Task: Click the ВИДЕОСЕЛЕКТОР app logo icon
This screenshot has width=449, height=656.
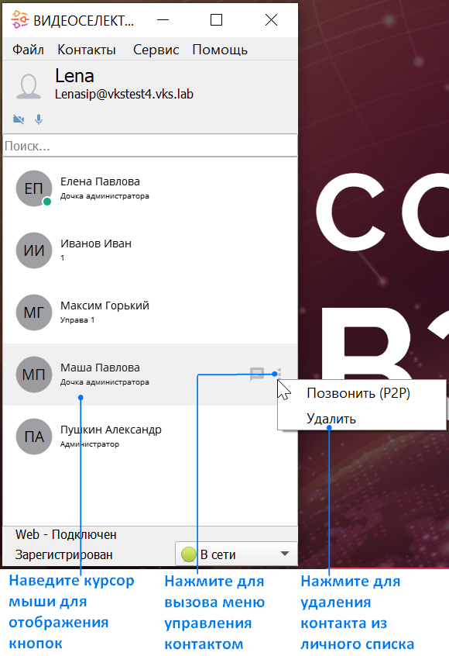Action: coord(19,19)
